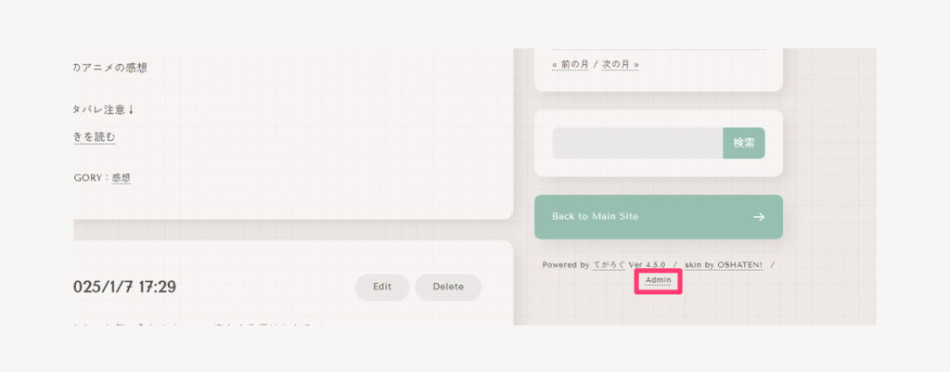Click the arrow icon on Back to Main Site
Viewport: 950px width, 372px height.
pos(758,217)
